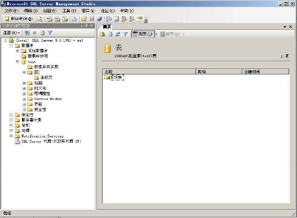This screenshot has height=218, width=297.
Task: Expand the Service Broker folder
Action: pos(24,99)
